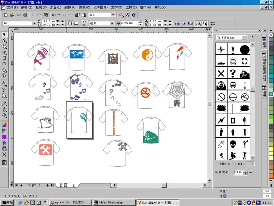This screenshot has width=274, height=206.
Task: Select the Pick (arrow) tool
Action: click(x=4, y=35)
